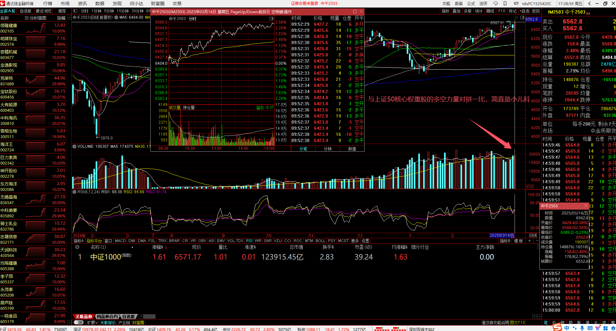Switch chart to 分时 mode
The image size is (616, 331).
(84, 11)
